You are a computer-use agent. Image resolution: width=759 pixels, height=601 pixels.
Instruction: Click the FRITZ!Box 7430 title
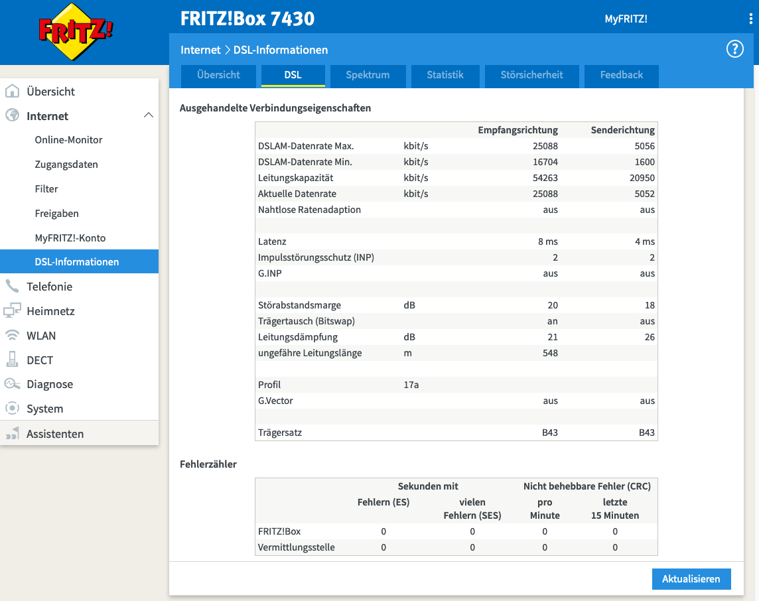(247, 19)
